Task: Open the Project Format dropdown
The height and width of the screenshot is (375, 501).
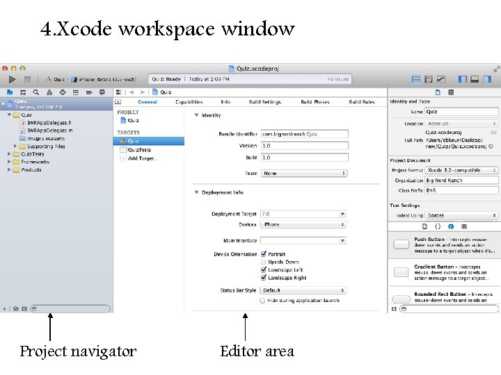Action: [x=461, y=170]
